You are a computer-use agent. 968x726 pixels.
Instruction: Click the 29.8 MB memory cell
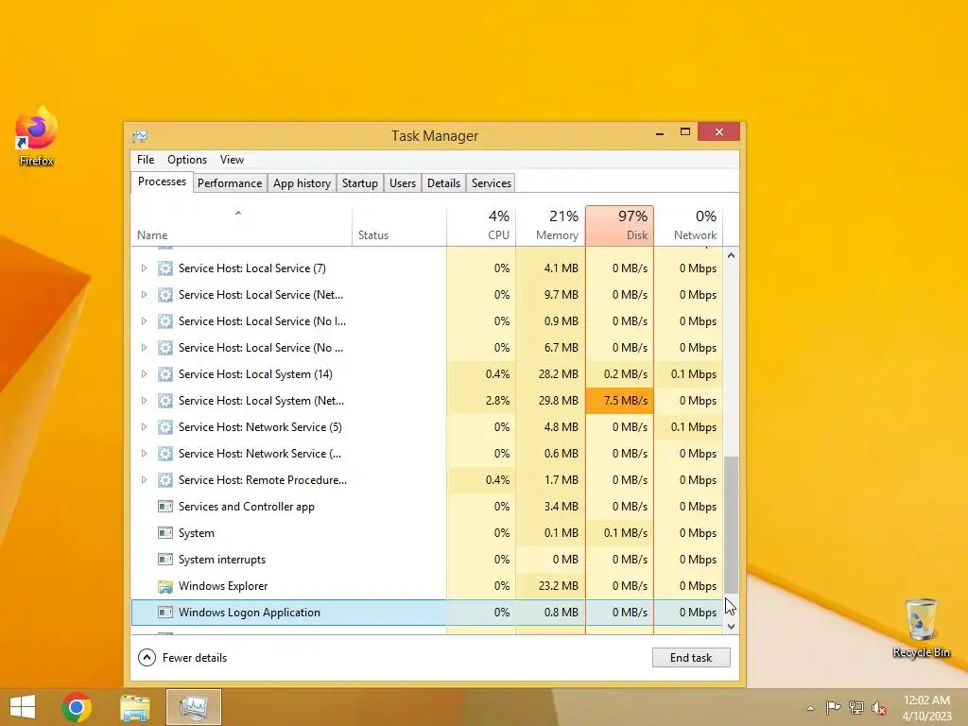pyautogui.click(x=551, y=401)
